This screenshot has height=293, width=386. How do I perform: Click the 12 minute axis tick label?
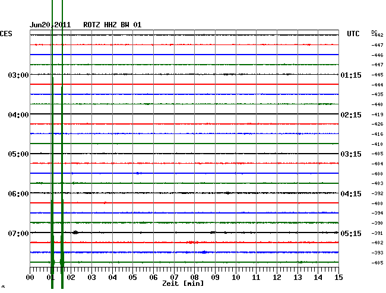277,278
